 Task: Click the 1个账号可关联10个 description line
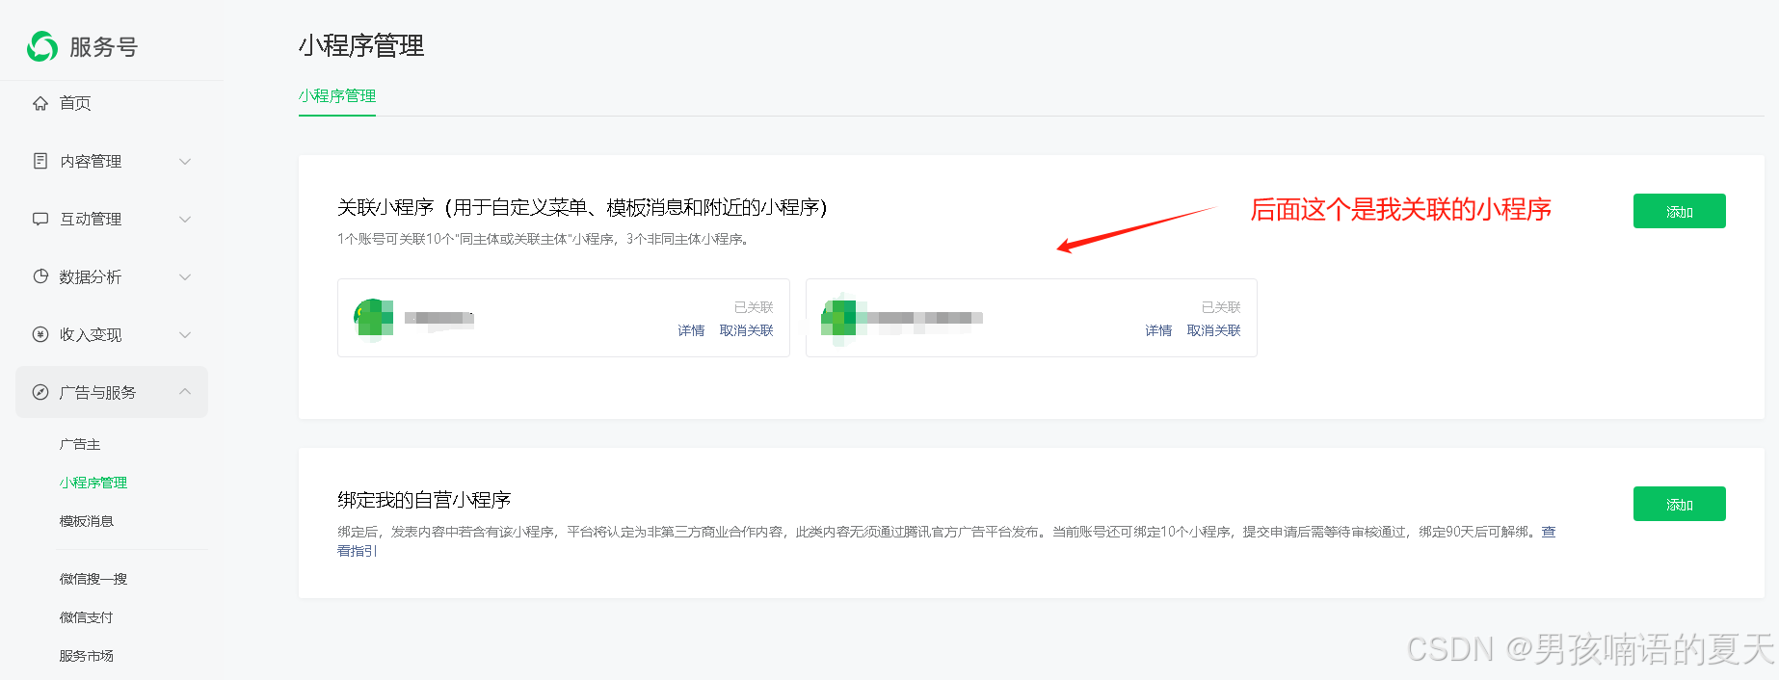coord(544,239)
